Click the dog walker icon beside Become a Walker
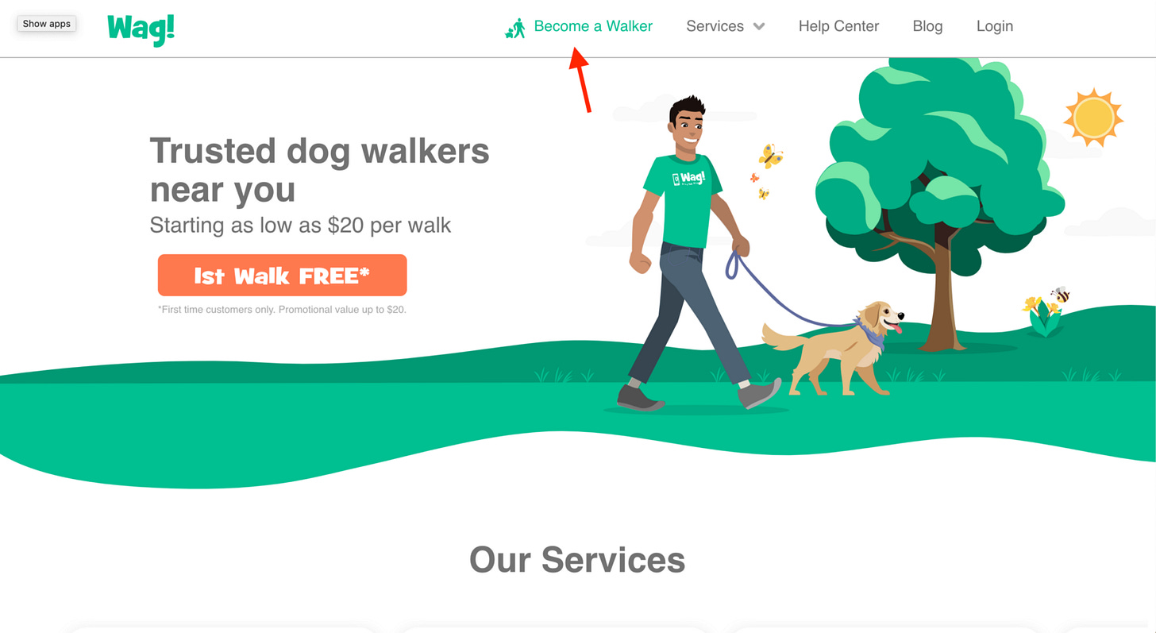Image resolution: width=1156 pixels, height=633 pixels. (515, 28)
